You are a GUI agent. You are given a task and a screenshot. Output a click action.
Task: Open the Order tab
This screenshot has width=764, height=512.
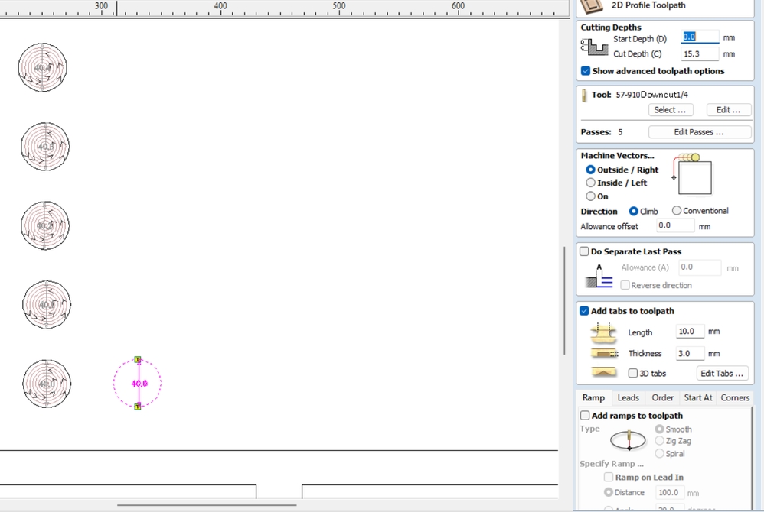click(663, 397)
